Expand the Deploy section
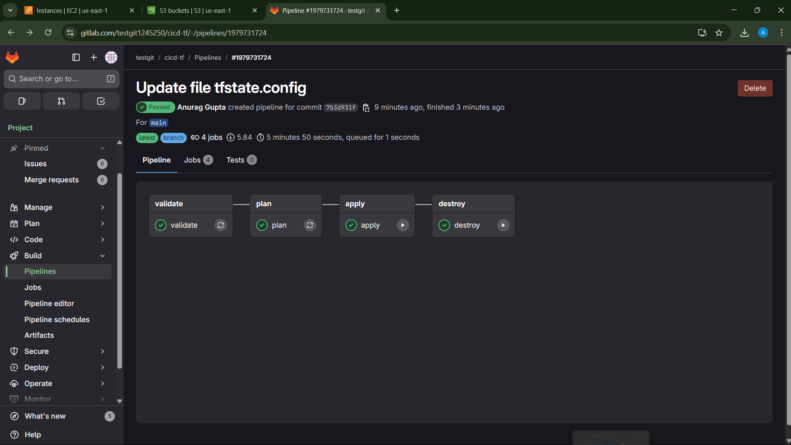This screenshot has height=445, width=791. pyautogui.click(x=102, y=367)
